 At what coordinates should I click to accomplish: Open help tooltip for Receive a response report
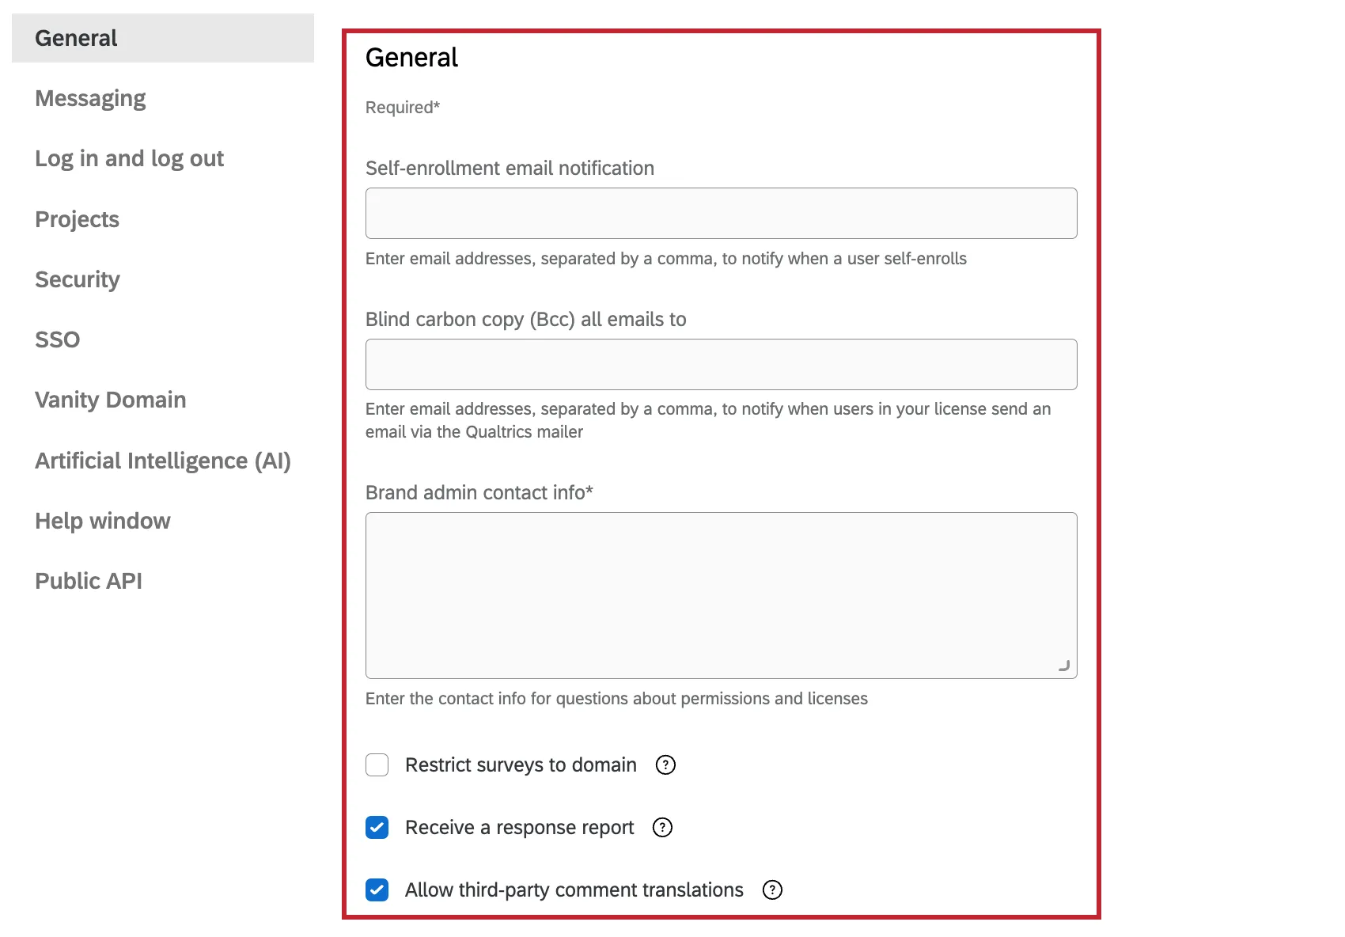[x=662, y=827]
